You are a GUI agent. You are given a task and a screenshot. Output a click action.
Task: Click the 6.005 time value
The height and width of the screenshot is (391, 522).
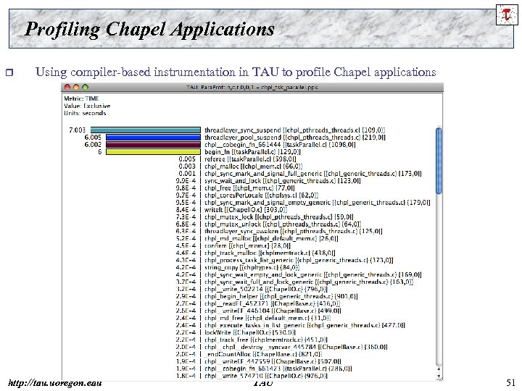pyautogui.click(x=93, y=138)
